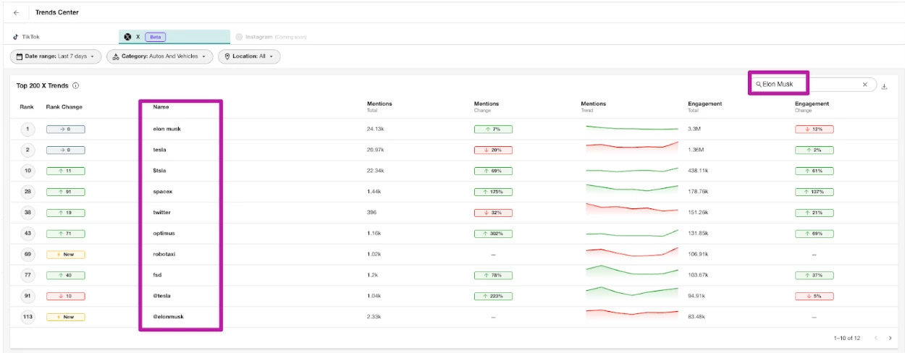Viewport: 905px width, 353px height.
Task: Click the 302% mentions change badge
Action: click(493, 234)
